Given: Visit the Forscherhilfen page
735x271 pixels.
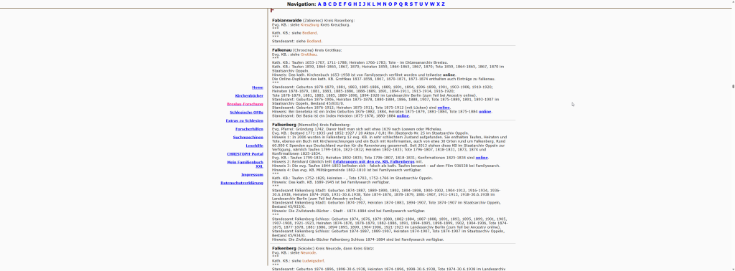Looking at the screenshot, I should coord(249,129).
